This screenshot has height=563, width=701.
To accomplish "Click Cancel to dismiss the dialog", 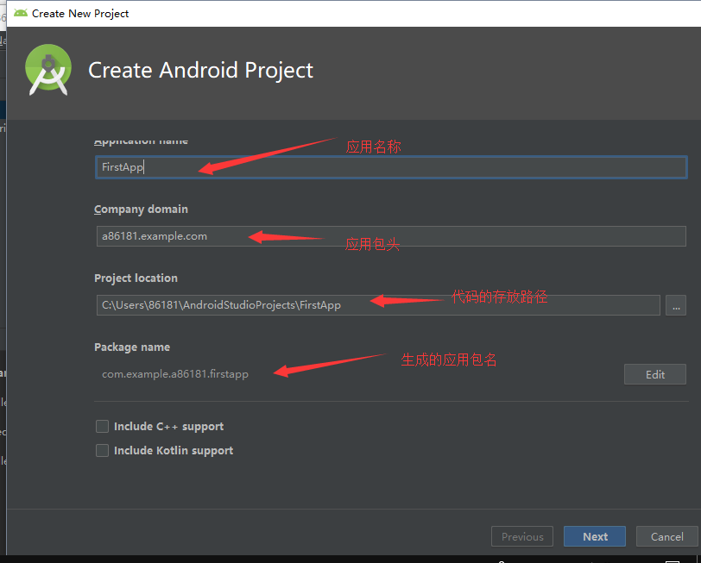I will coord(666,535).
